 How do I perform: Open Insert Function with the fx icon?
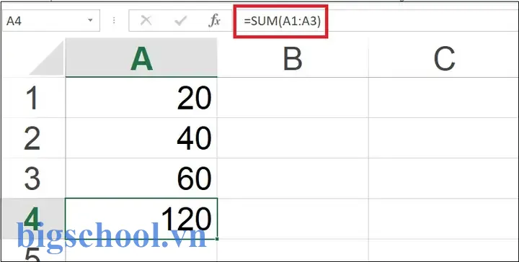click(x=215, y=21)
